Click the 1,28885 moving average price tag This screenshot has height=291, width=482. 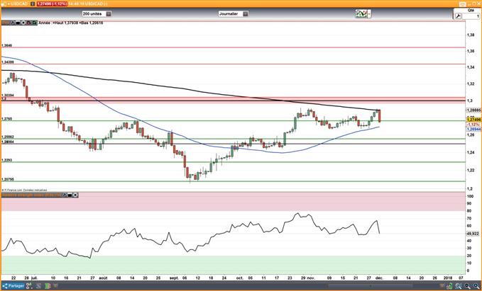tap(473, 110)
